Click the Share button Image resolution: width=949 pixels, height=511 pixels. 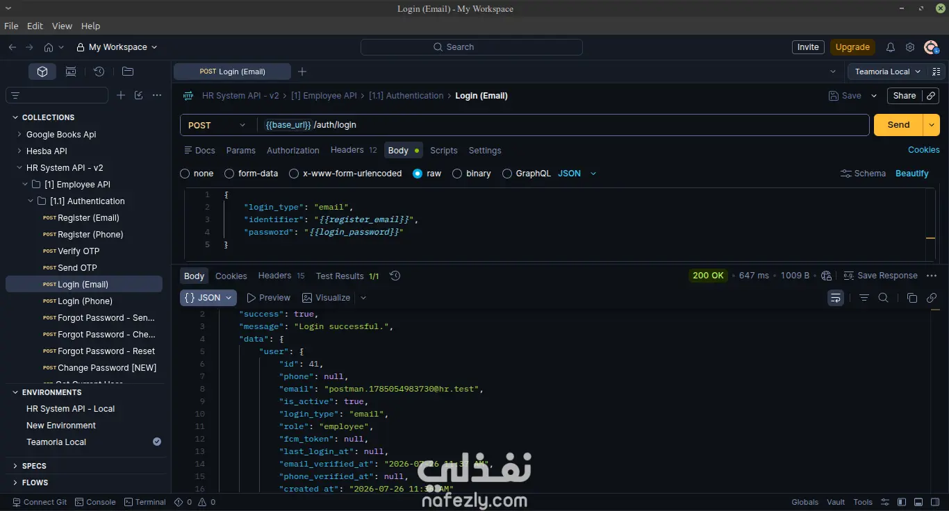[904, 96]
